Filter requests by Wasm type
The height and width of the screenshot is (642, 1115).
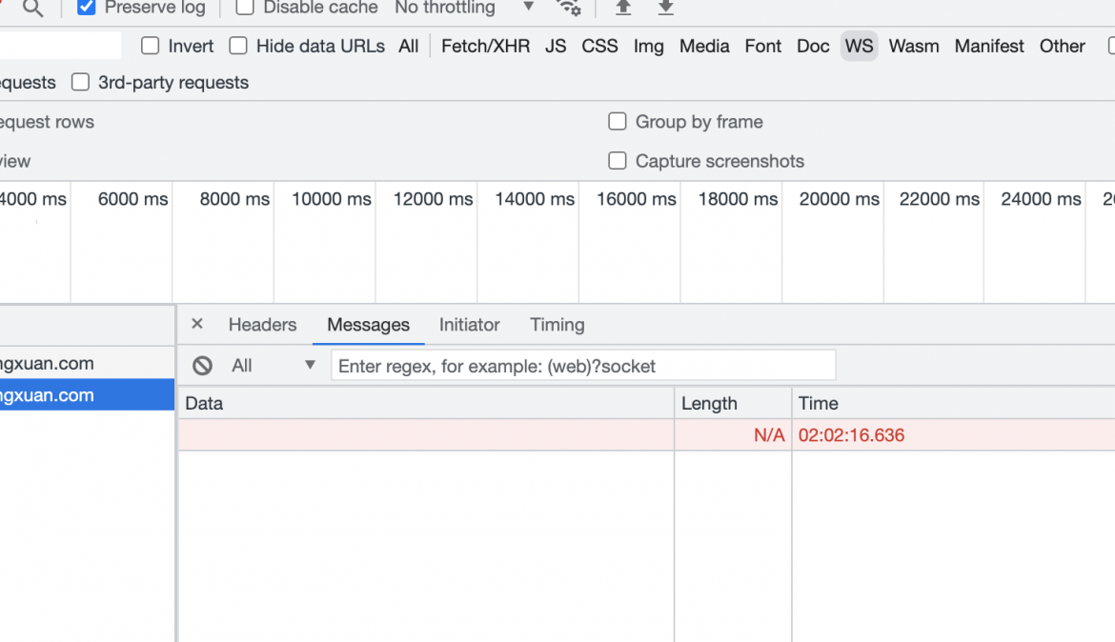pyautogui.click(x=914, y=47)
